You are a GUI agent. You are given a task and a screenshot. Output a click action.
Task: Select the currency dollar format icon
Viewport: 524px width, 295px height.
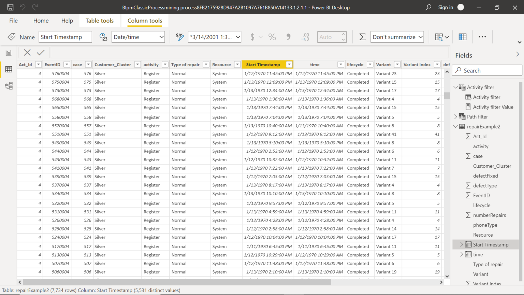click(253, 37)
